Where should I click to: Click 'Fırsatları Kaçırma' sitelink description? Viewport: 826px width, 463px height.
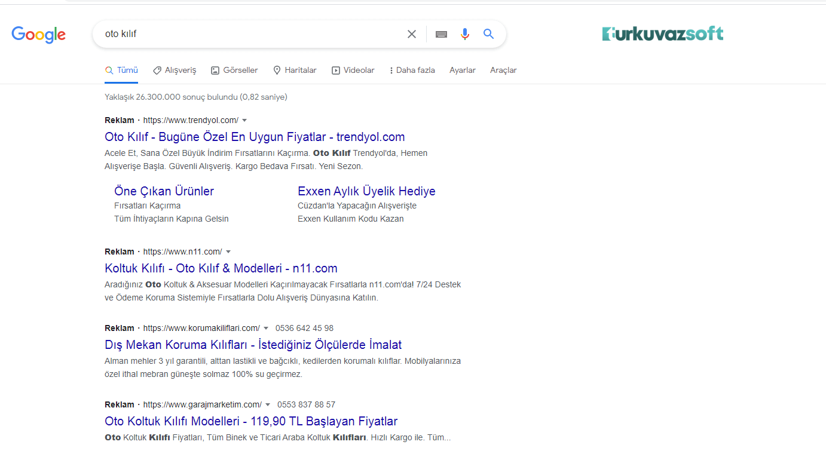[x=148, y=206]
